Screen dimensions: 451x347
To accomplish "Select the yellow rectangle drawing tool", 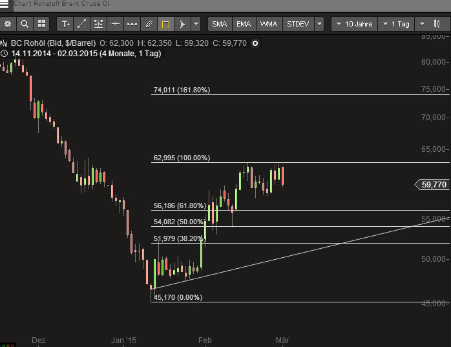I will pyautogui.click(x=165, y=24).
